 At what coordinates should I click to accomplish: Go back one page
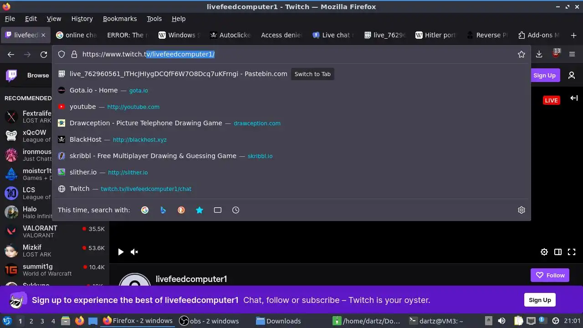tap(11, 54)
